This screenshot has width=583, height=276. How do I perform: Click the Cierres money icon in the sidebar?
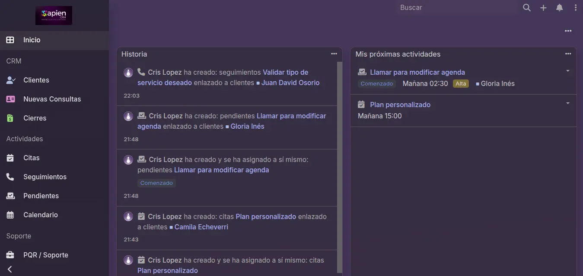pyautogui.click(x=10, y=118)
